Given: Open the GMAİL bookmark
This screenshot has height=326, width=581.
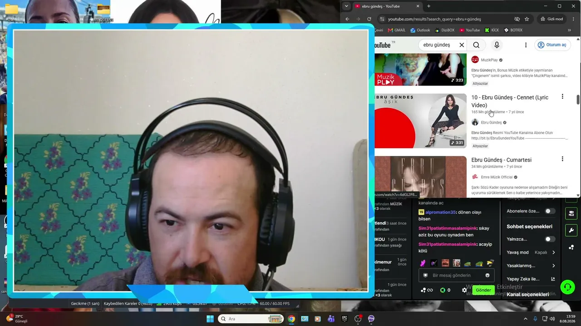Looking at the screenshot, I should (397, 30).
